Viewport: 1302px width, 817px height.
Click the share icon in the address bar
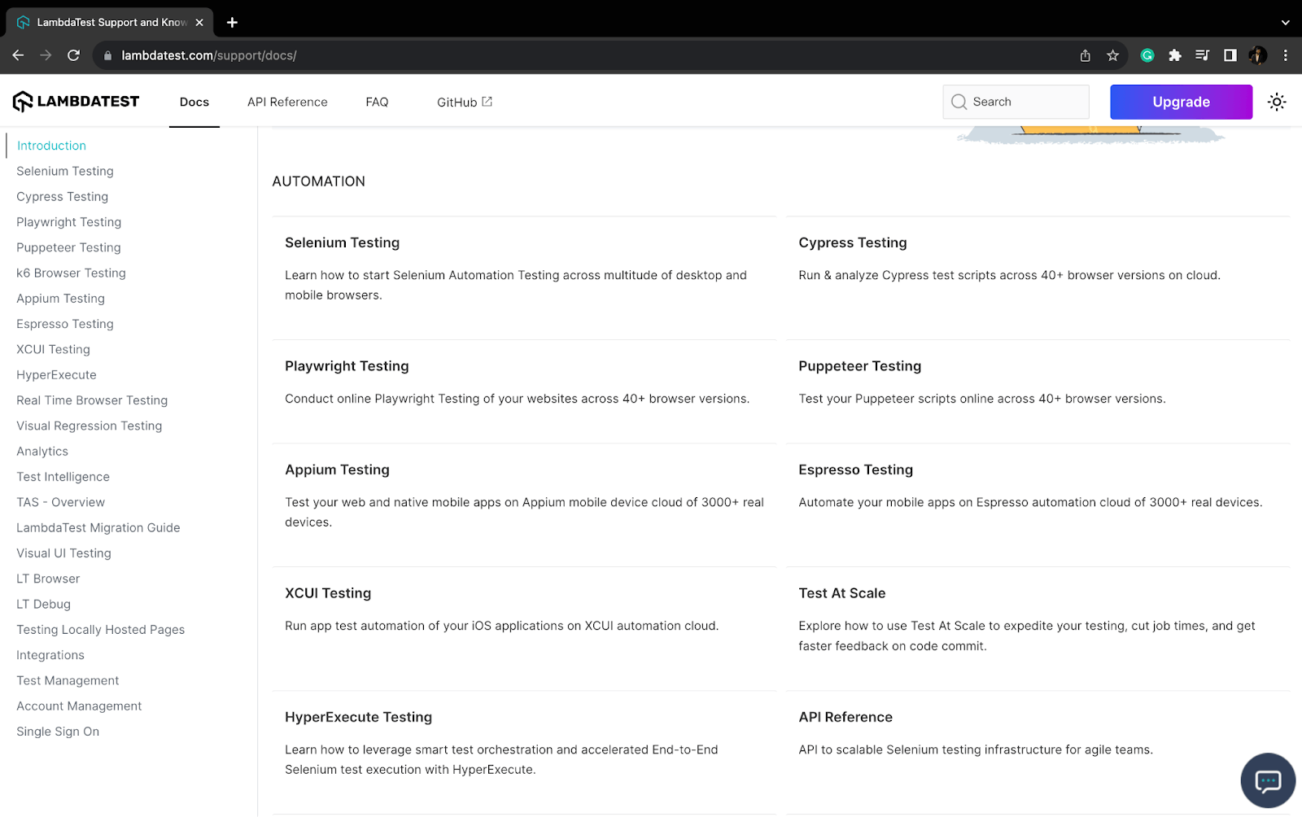[1084, 55]
